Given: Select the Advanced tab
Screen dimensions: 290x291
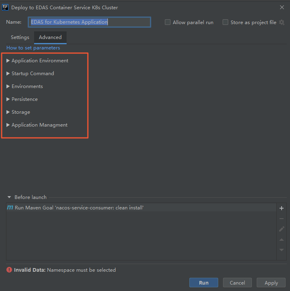Looking at the screenshot, I should tap(50, 37).
